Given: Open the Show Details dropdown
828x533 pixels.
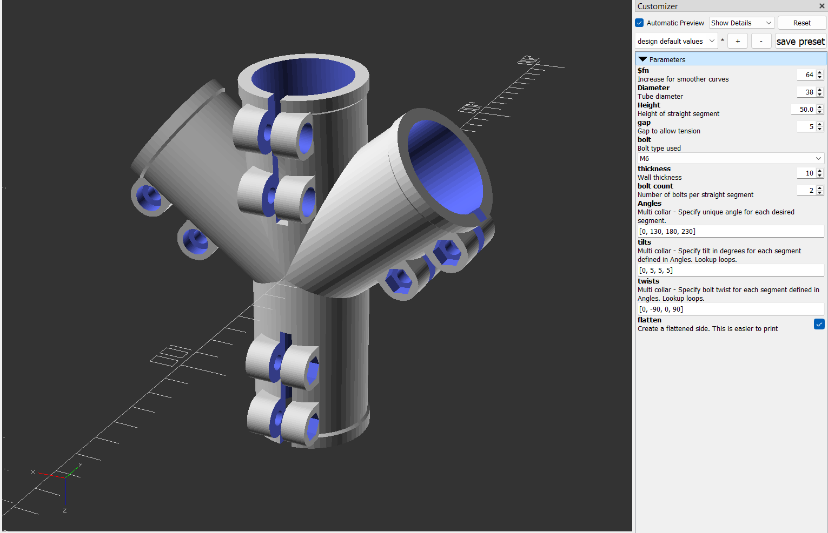Looking at the screenshot, I should 741,23.
